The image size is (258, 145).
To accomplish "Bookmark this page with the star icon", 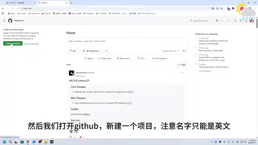I will [x=221, y=8].
